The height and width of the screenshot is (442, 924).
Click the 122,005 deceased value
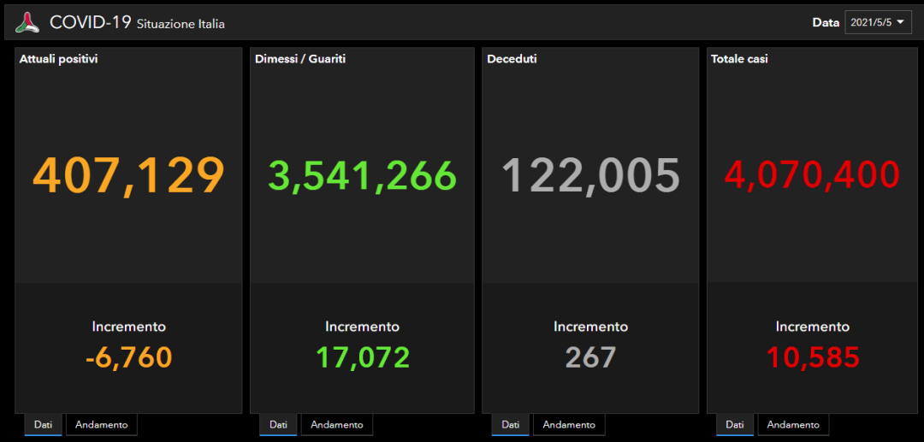pyautogui.click(x=590, y=175)
